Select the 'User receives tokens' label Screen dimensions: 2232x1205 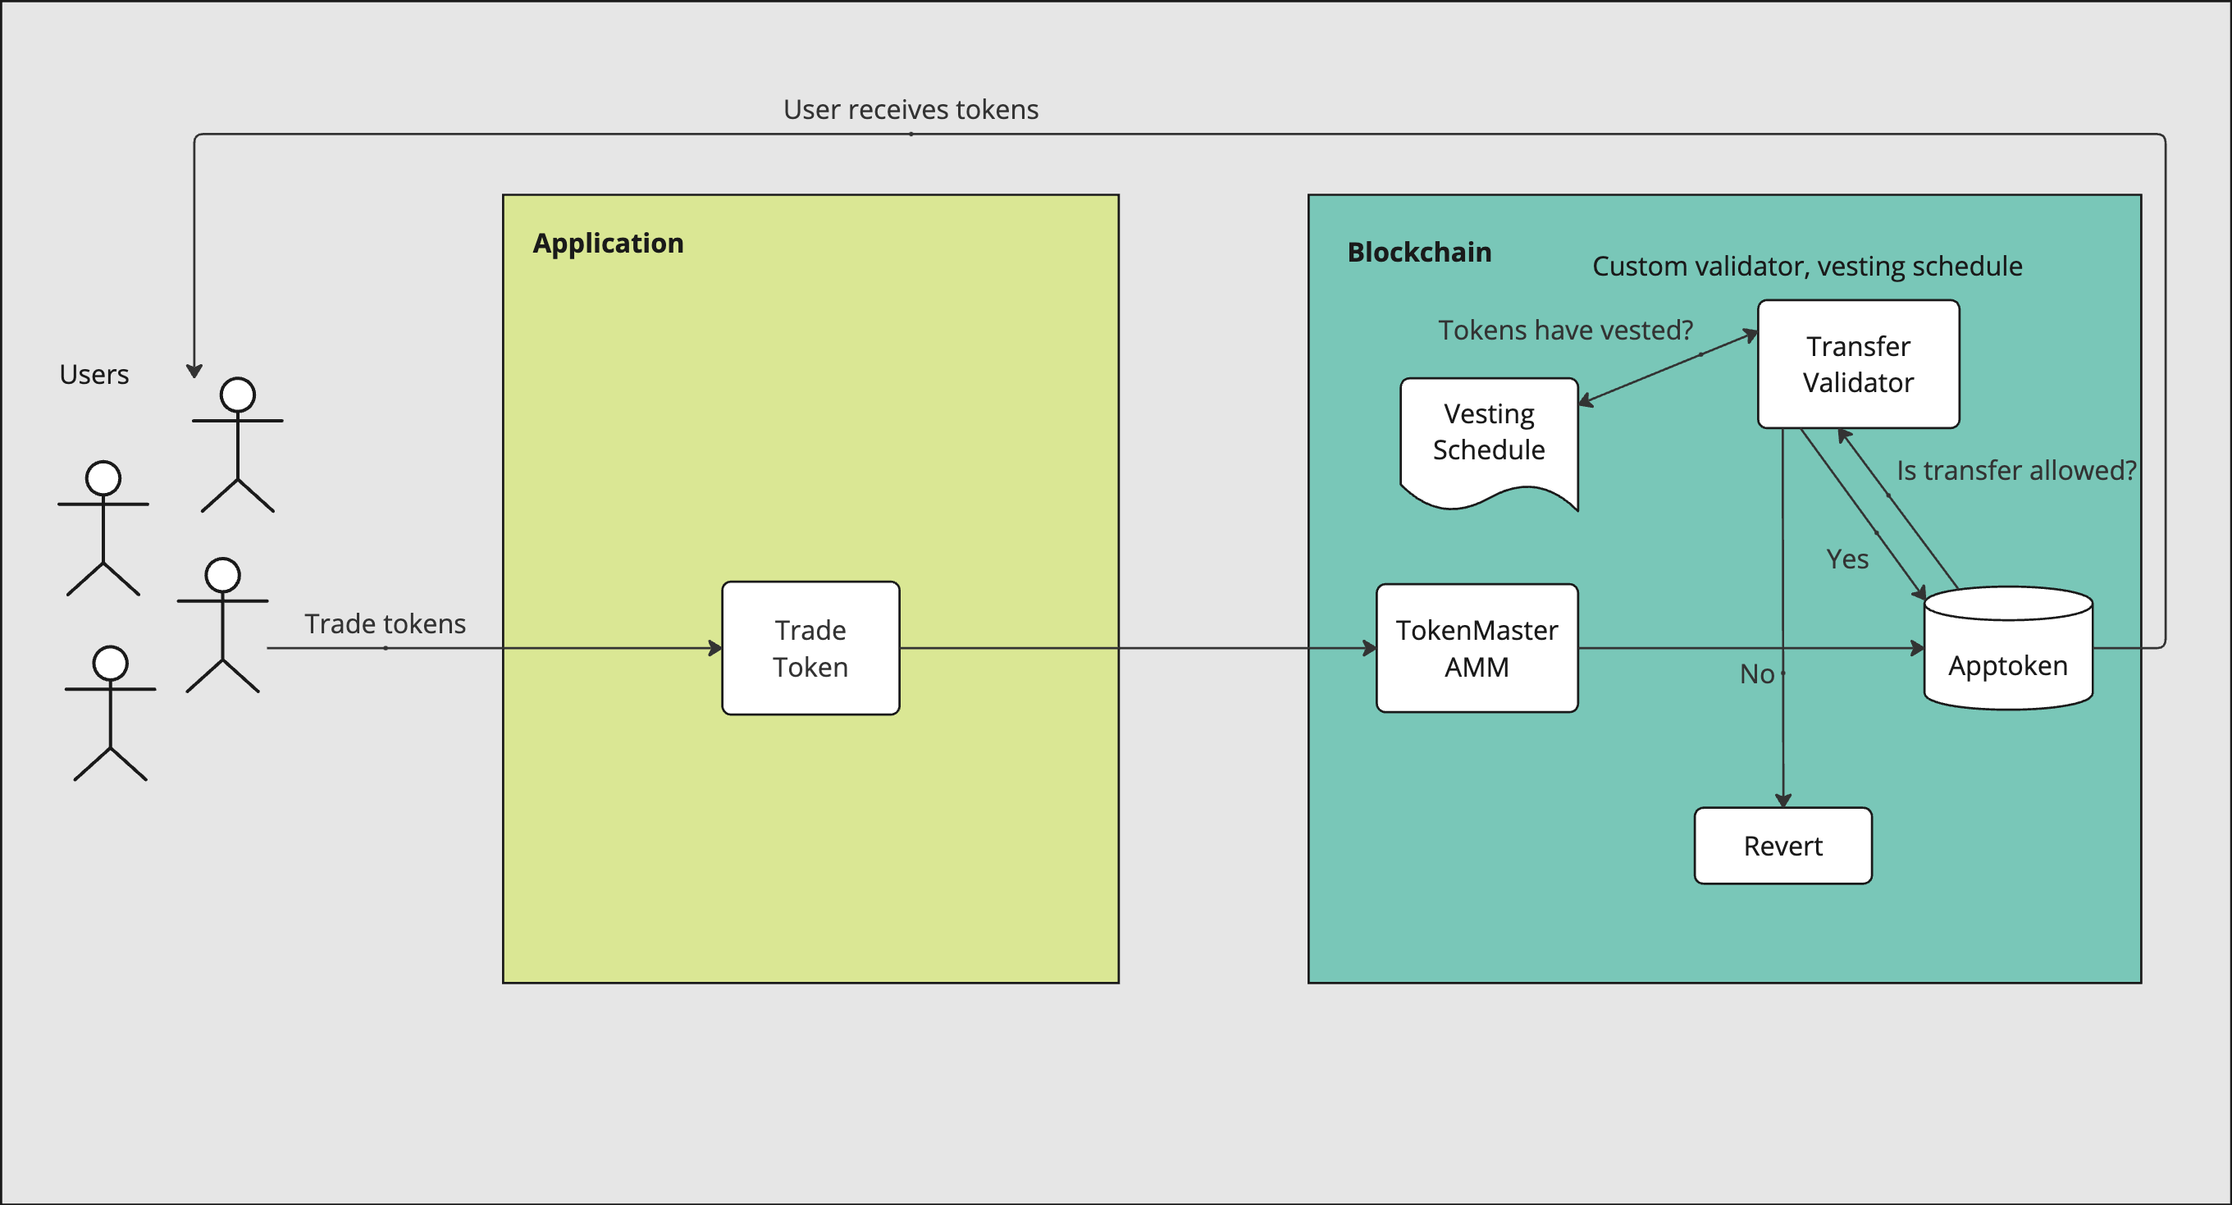click(910, 110)
